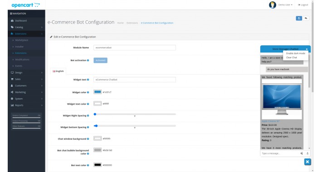Screen dimensions: 322x172
Task: Click the Logout link
Action: pyautogui.click(x=303, y=5)
